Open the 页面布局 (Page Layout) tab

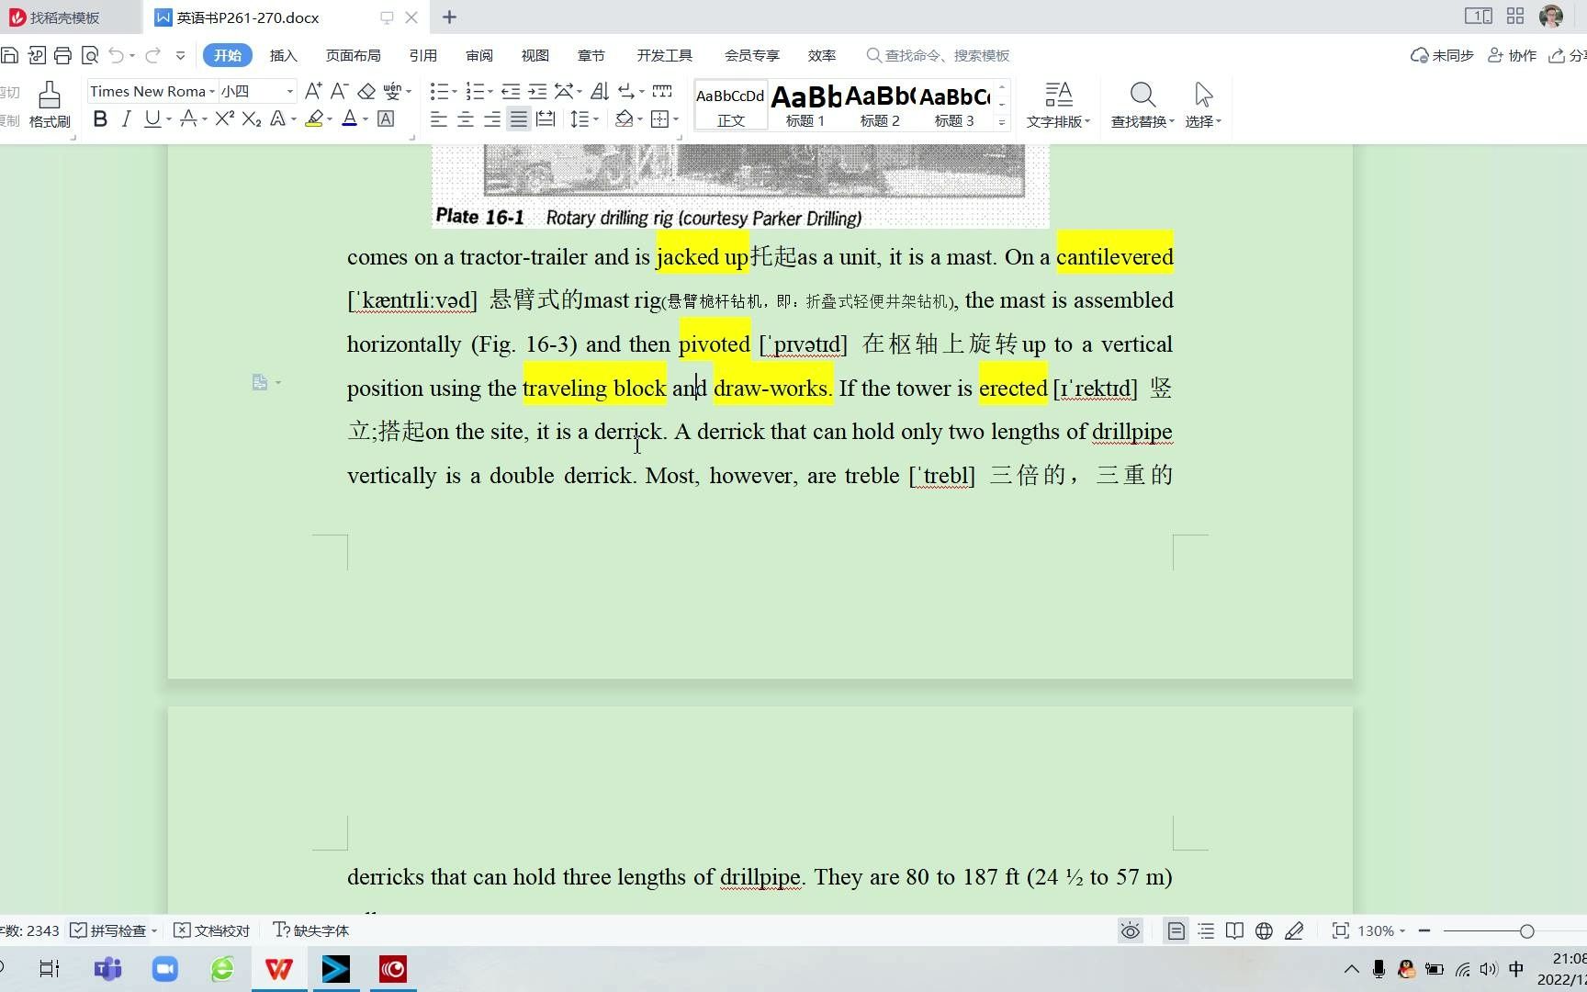point(354,56)
